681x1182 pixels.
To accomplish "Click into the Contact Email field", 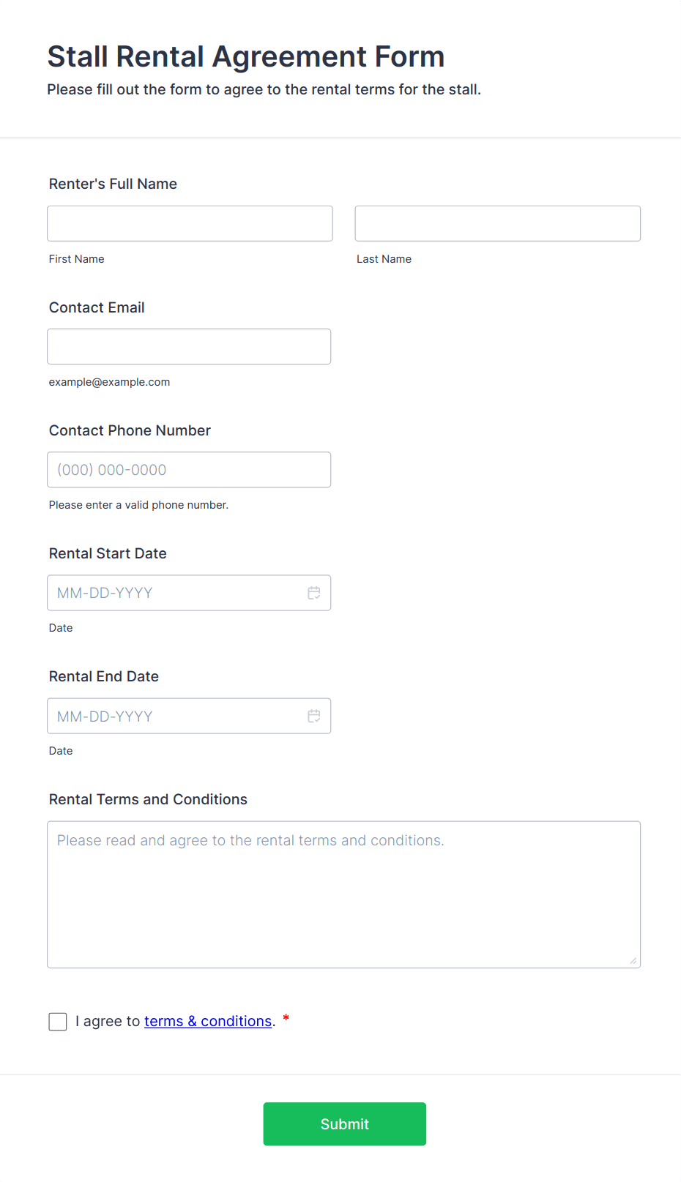I will coord(189,346).
